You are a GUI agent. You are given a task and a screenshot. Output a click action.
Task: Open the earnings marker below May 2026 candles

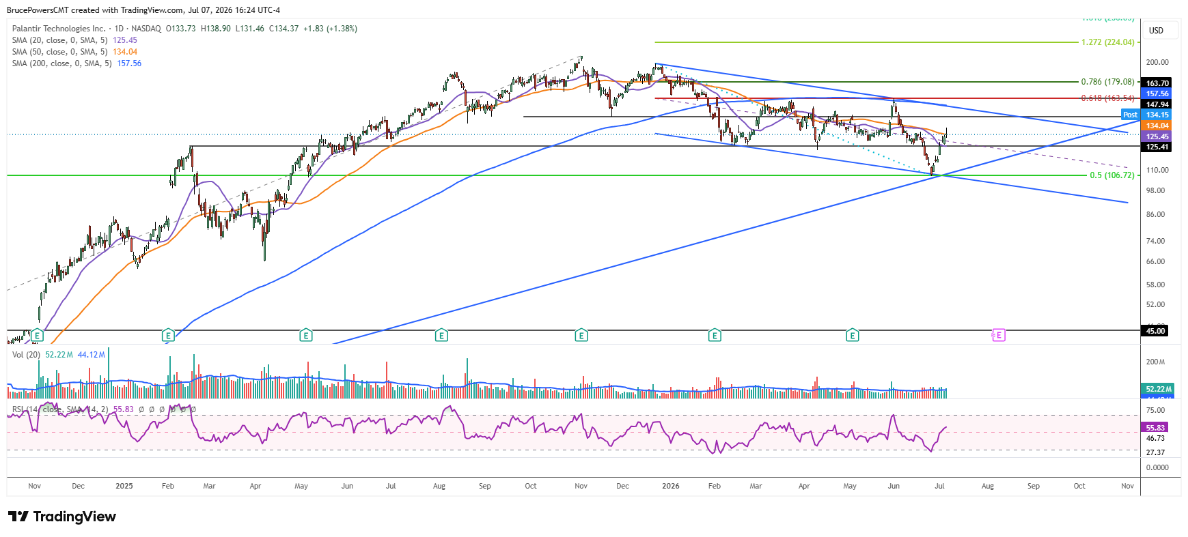853,335
